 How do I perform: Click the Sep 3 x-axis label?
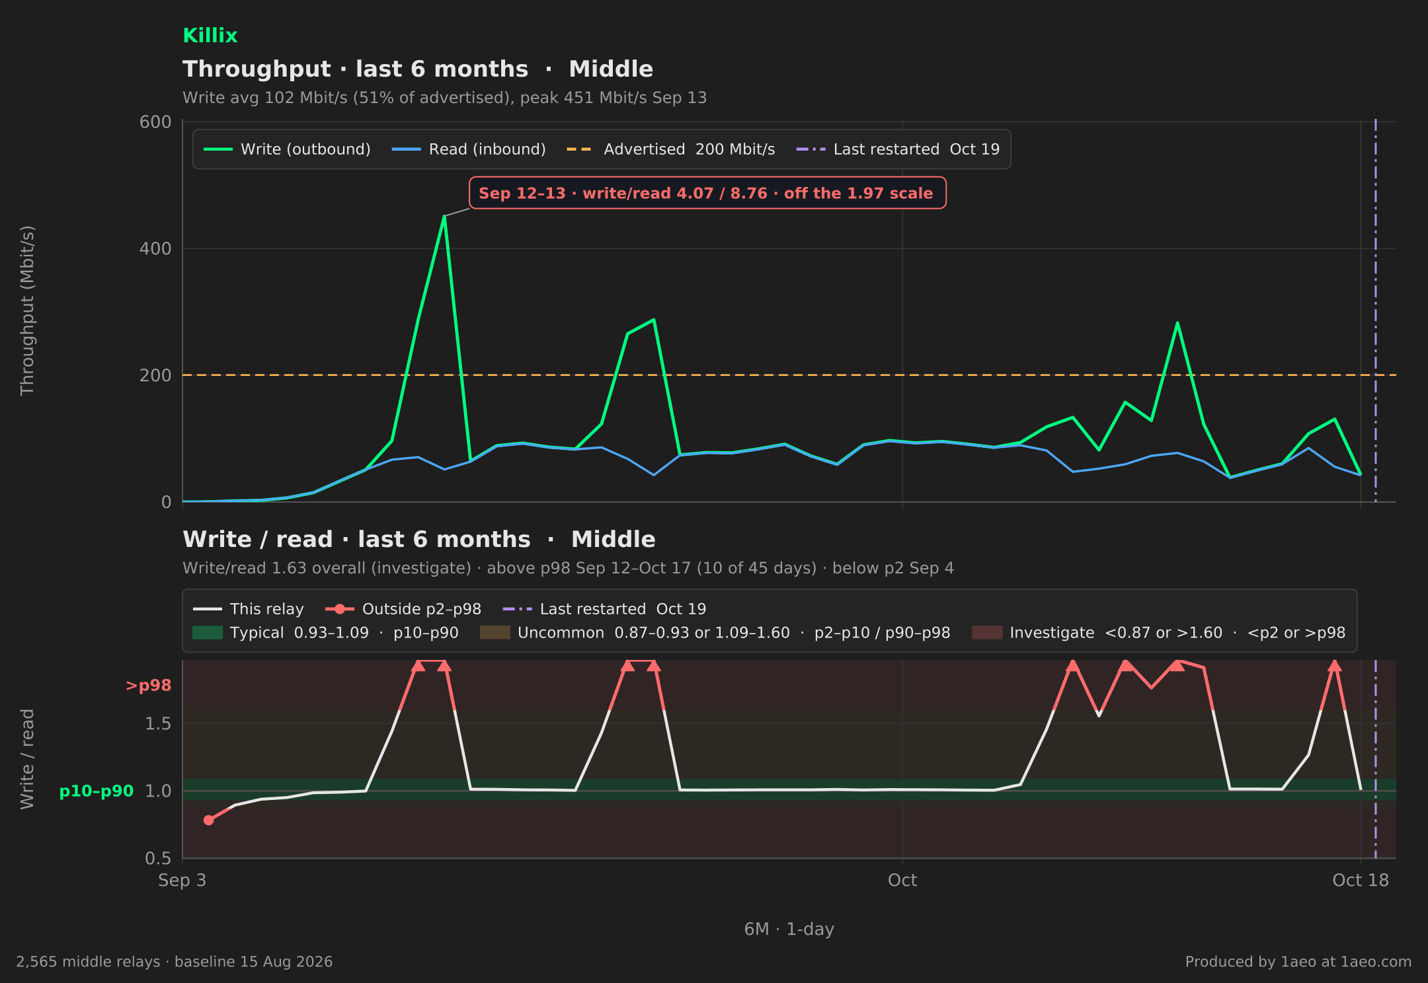tap(182, 880)
